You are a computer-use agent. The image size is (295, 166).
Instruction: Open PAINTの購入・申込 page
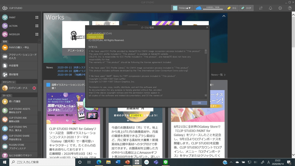19,47
